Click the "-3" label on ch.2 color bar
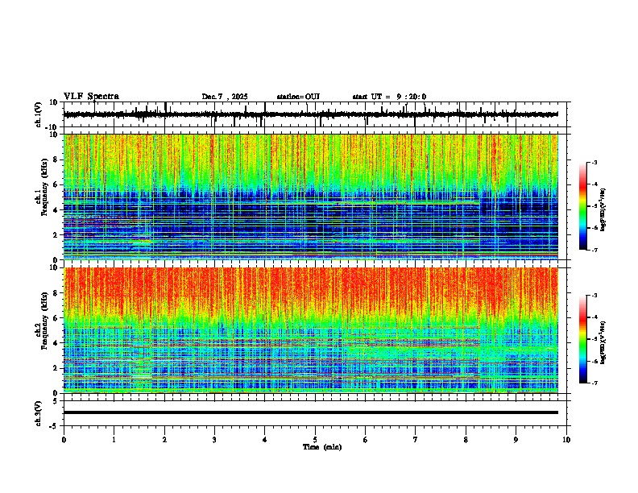 click(x=594, y=296)
